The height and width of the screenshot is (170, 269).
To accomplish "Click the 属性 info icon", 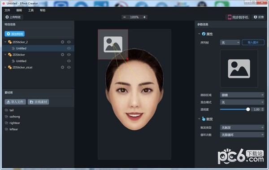I will [204, 34].
